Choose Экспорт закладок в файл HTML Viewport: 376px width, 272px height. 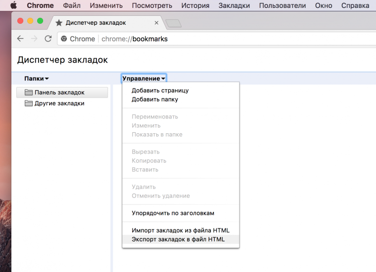point(181,239)
